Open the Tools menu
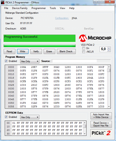 point(53,8)
